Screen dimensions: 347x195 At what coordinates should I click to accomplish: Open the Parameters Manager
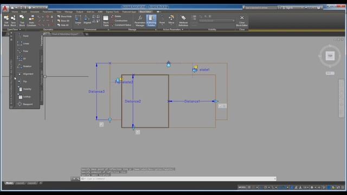[x=140, y=21]
